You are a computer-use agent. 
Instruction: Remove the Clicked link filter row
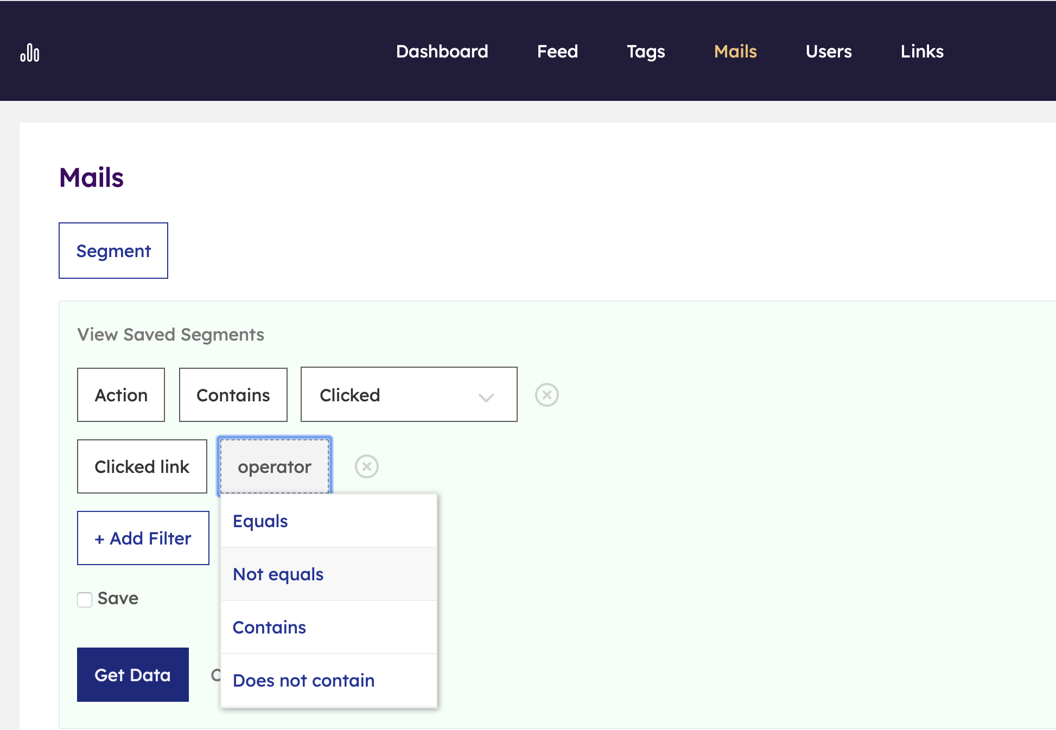click(x=366, y=466)
